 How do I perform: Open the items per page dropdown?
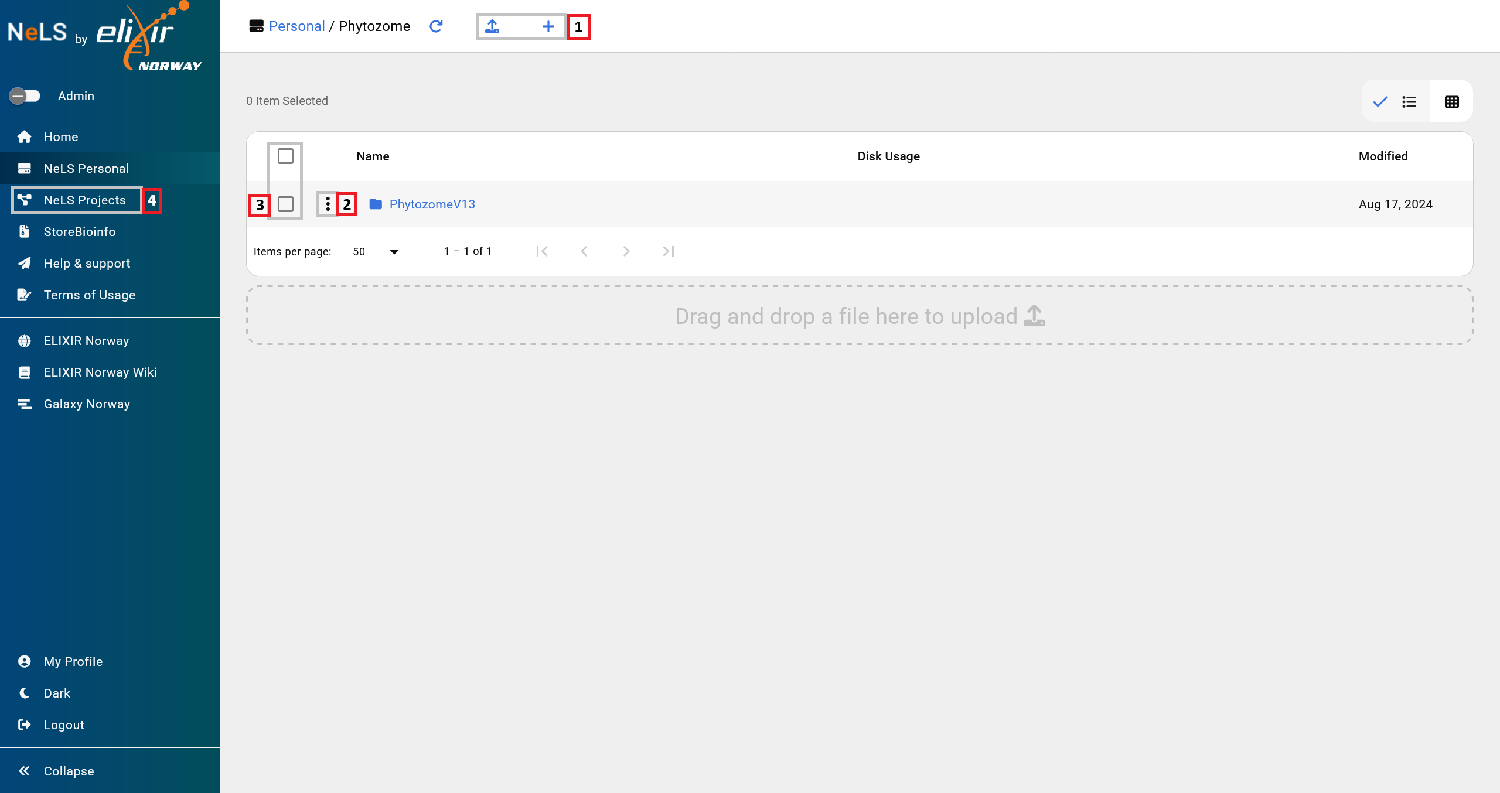click(376, 251)
